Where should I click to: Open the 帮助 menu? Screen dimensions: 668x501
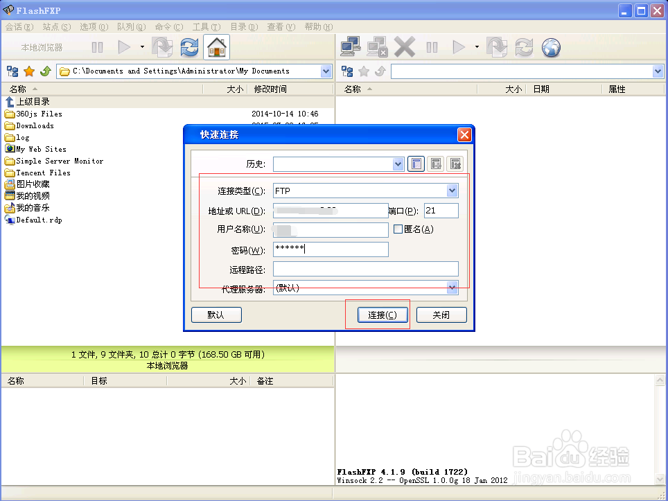(319, 27)
